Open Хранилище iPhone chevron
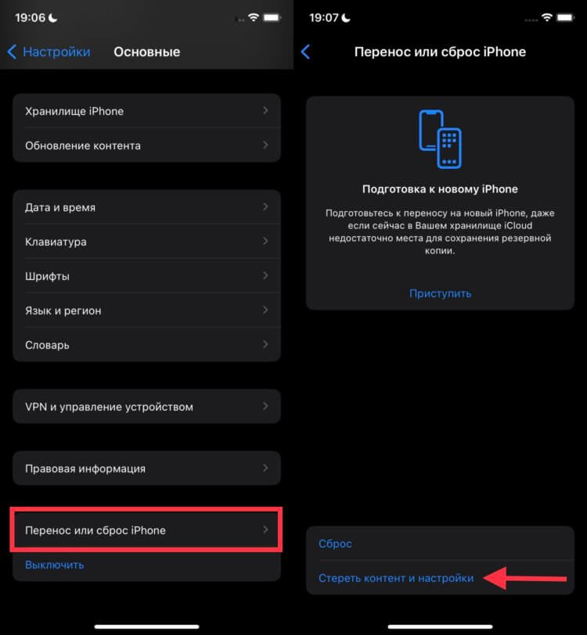The image size is (587, 635). coord(265,110)
